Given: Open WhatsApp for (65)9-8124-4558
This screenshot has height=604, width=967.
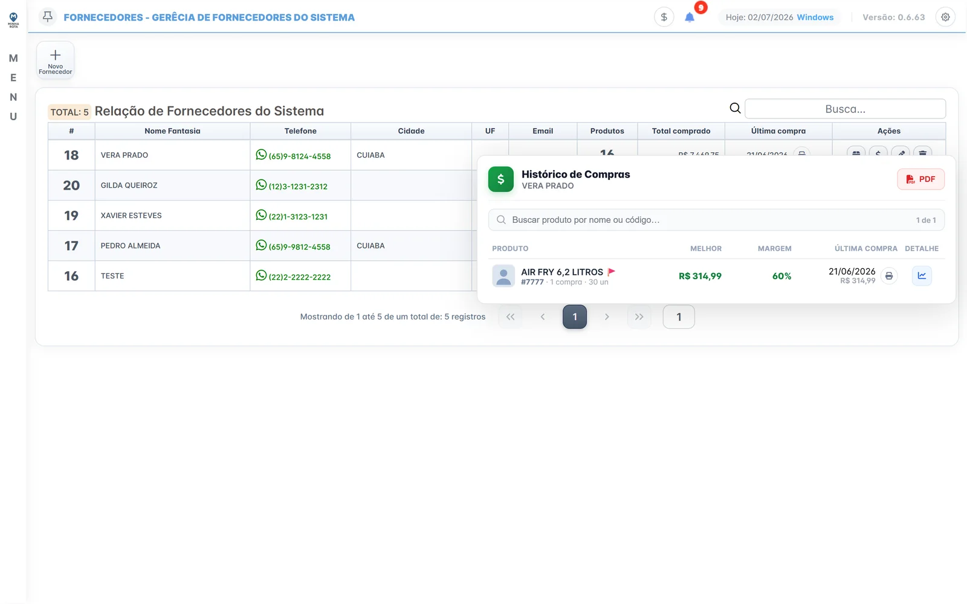Looking at the screenshot, I should point(261,155).
